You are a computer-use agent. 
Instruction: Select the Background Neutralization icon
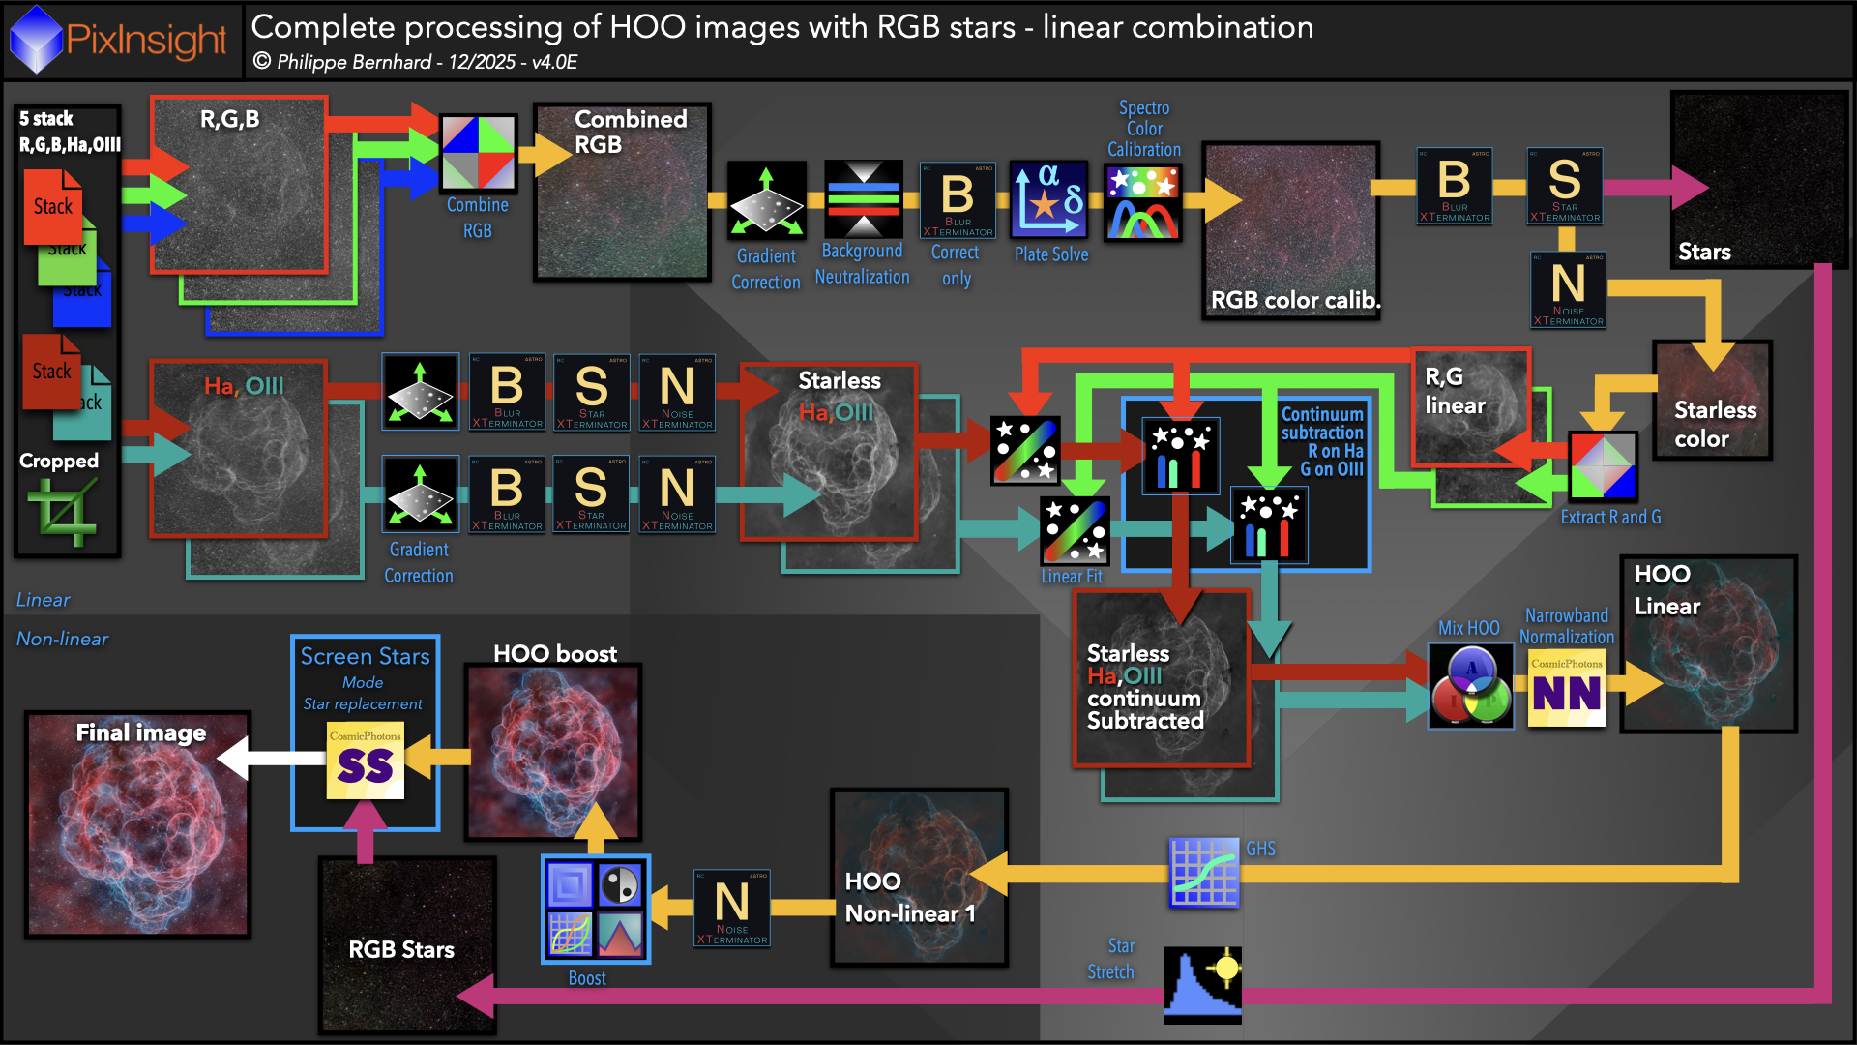point(863,198)
